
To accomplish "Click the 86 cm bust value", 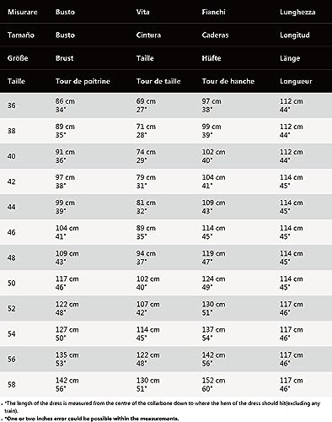I will pos(65,101).
